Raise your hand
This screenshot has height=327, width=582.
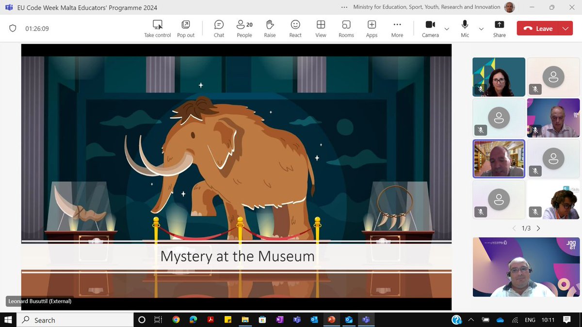[270, 28]
